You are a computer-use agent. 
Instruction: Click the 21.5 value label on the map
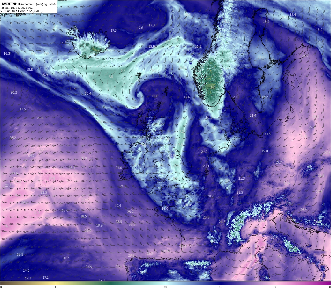point(240,193)
